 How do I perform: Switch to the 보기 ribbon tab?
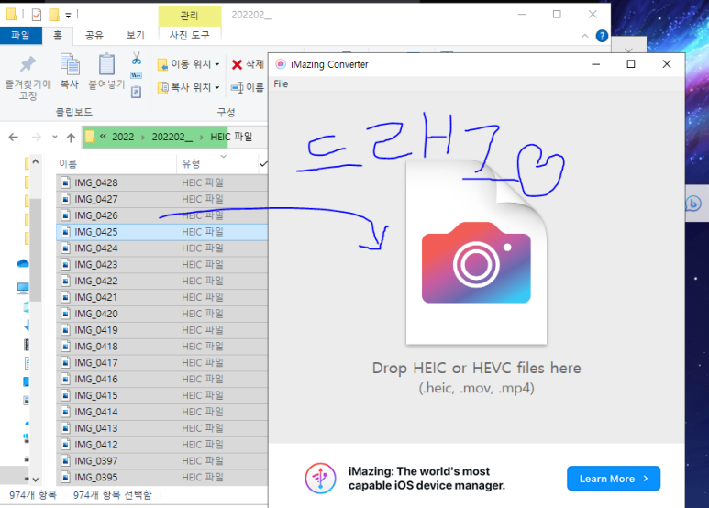coord(135,35)
